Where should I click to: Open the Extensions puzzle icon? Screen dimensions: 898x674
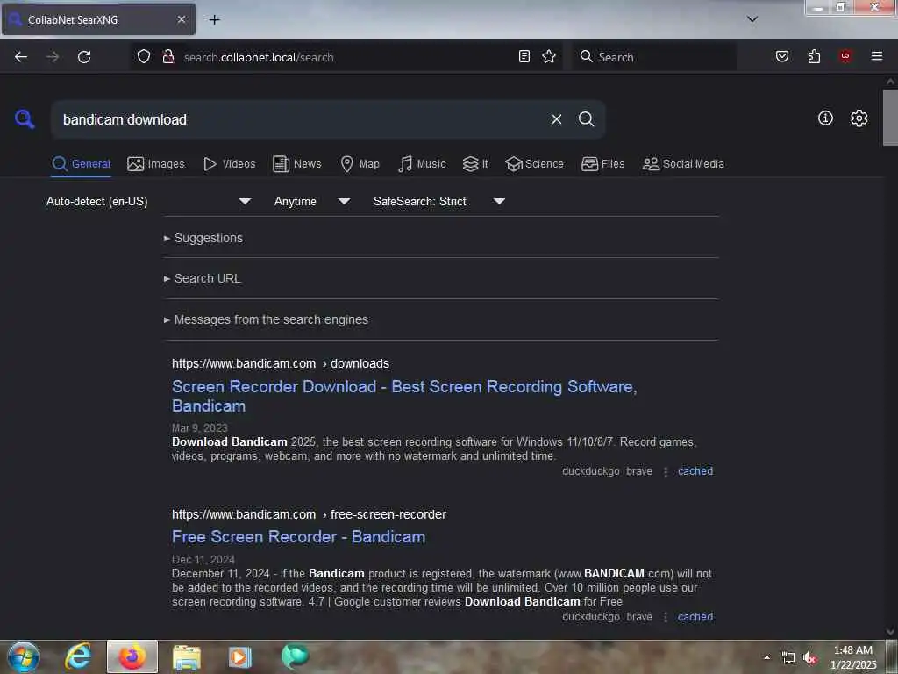pyautogui.click(x=814, y=56)
